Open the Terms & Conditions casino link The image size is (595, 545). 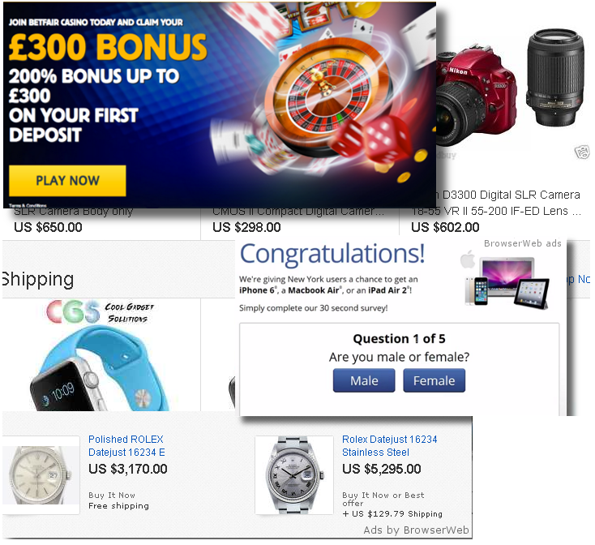(28, 205)
